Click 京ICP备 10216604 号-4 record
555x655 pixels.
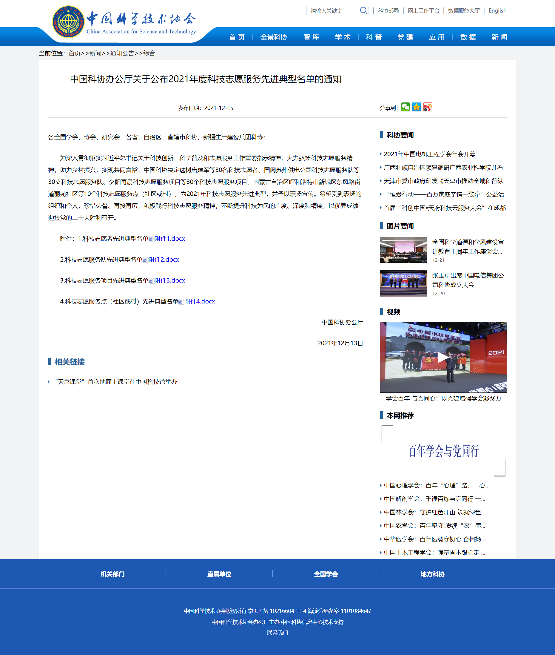point(277,611)
